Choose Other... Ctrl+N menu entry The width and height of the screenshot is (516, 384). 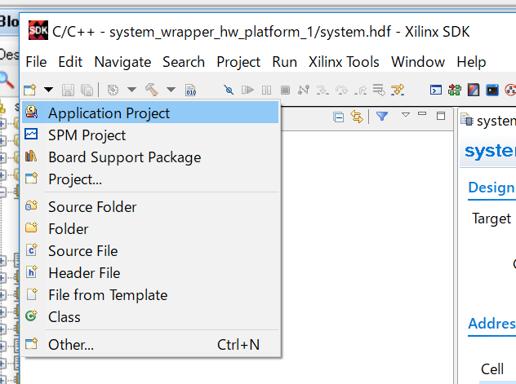coord(150,344)
